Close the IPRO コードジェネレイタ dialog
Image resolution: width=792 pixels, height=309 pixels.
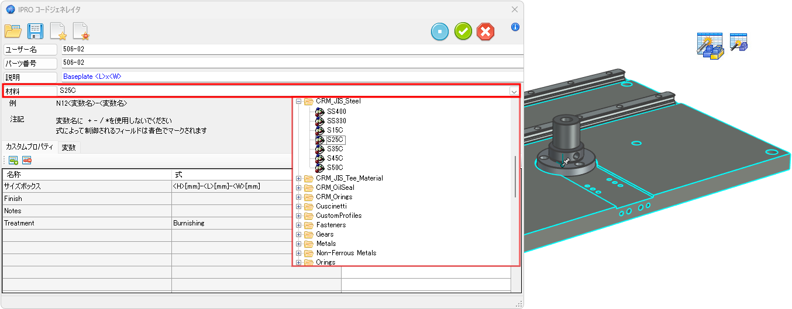click(x=515, y=9)
